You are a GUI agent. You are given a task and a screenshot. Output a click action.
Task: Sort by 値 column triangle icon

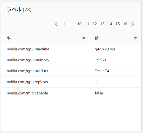pos(135,38)
